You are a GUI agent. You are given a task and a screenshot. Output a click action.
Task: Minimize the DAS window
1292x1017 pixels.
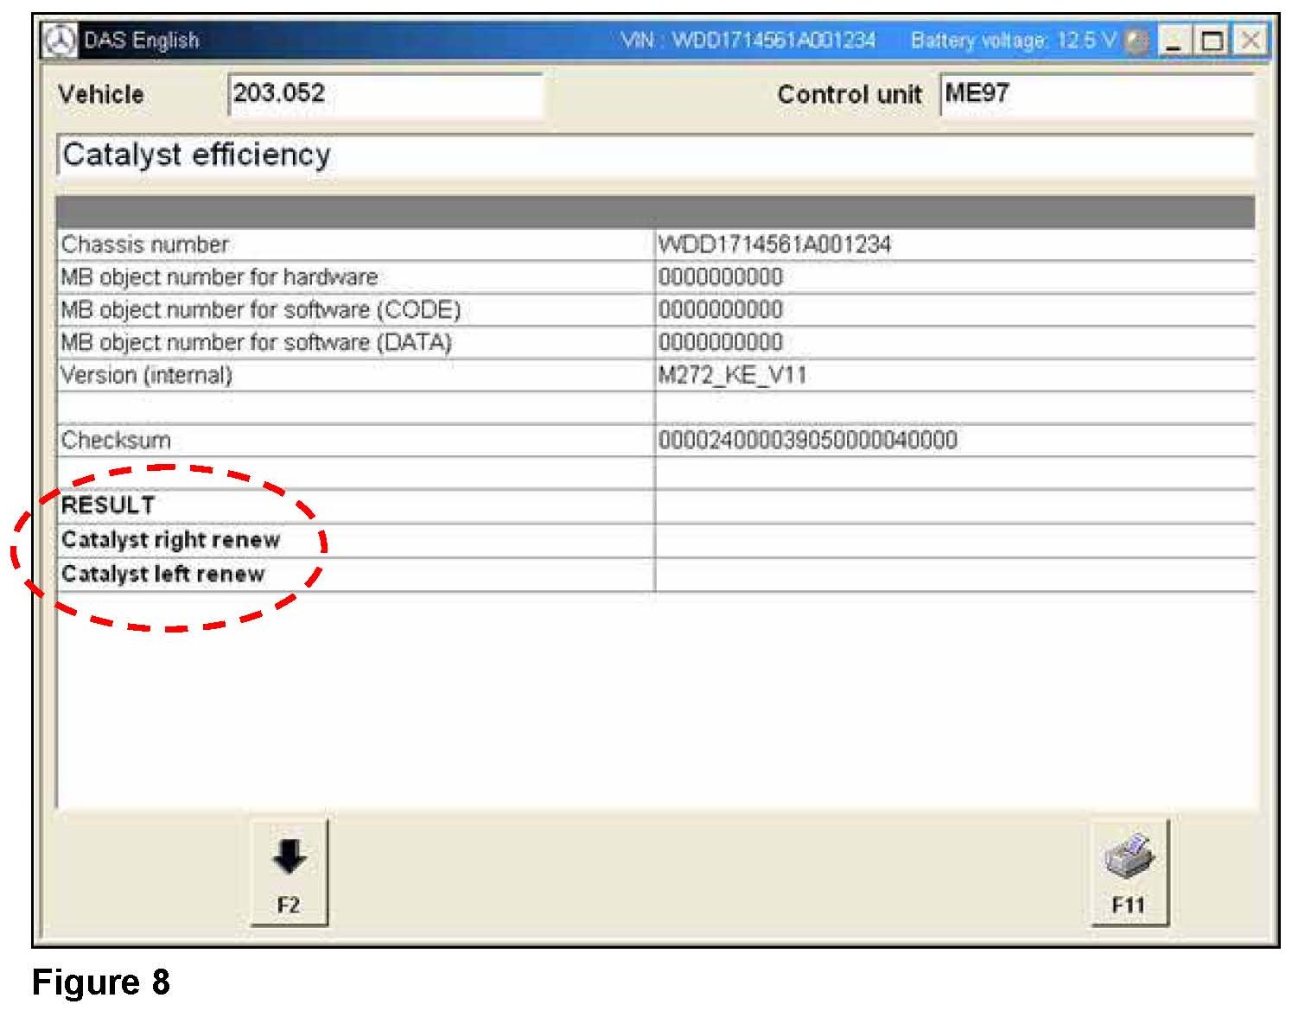pyautogui.click(x=1173, y=41)
